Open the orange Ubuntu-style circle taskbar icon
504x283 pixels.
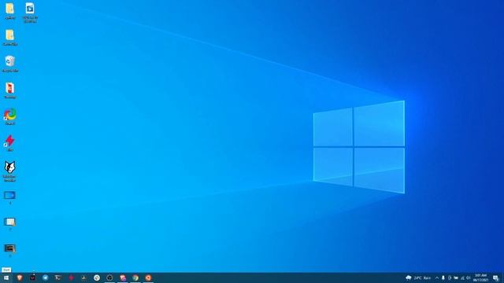[x=148, y=277]
